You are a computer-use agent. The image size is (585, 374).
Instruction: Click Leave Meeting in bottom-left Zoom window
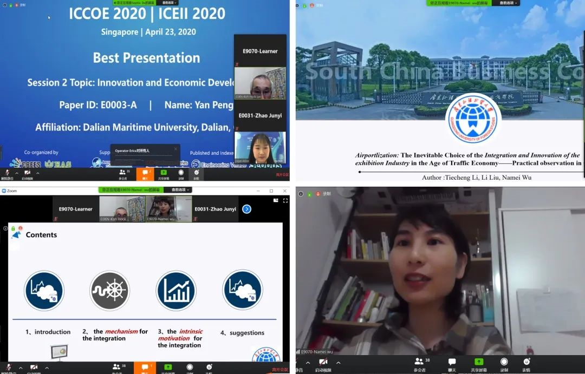pyautogui.click(x=280, y=370)
